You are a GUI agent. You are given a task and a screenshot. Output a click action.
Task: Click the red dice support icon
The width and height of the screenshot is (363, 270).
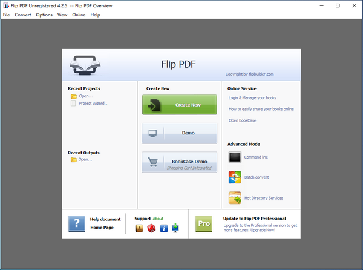[151, 228]
